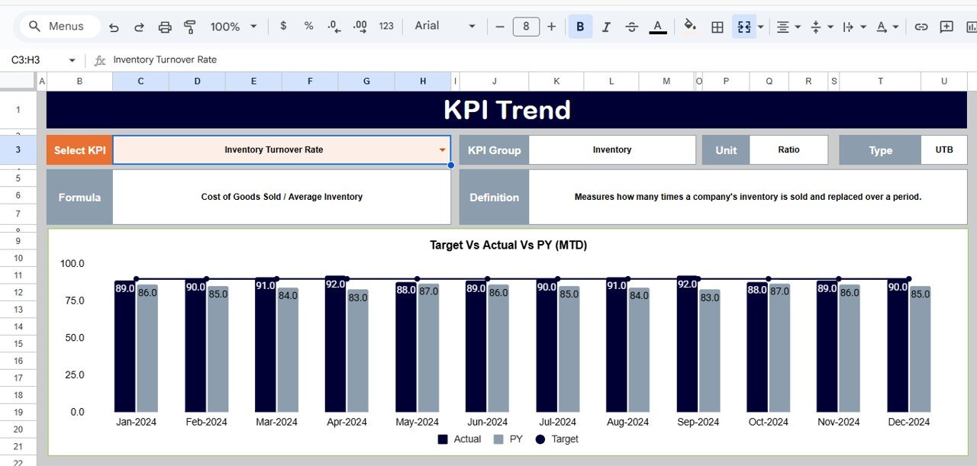This screenshot has height=466, width=977.
Task: Click the fill color bucket
Action: point(689,26)
